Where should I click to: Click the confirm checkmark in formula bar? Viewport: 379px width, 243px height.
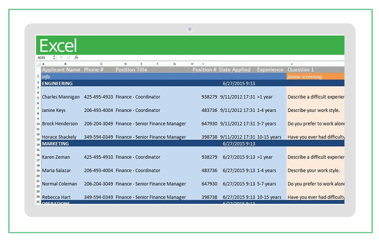(69, 57)
